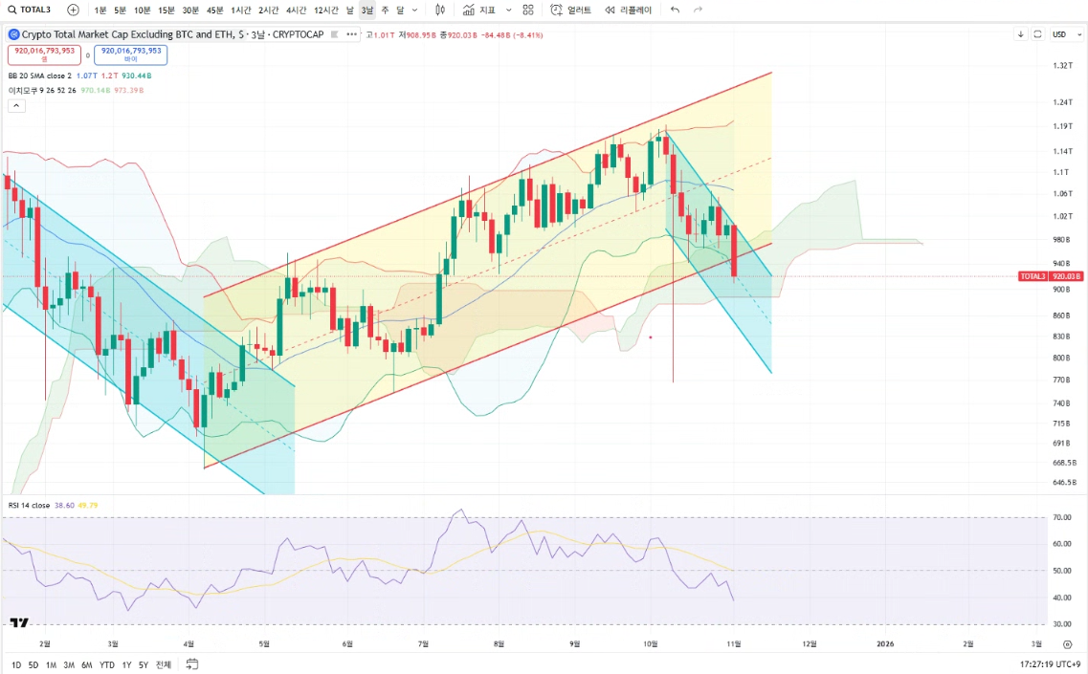Open the USD currency dropdown

[1067, 34]
